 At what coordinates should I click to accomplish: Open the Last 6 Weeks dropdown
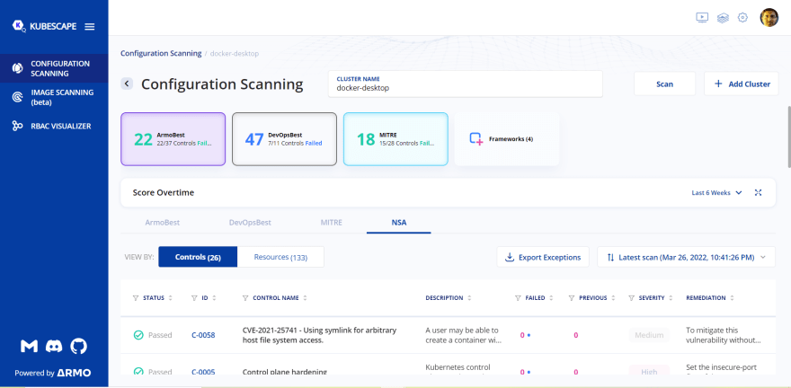coord(717,192)
